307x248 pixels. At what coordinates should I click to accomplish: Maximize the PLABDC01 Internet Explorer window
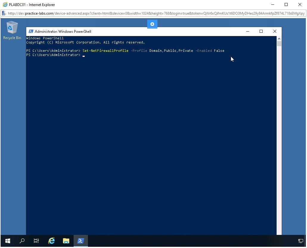click(x=286, y=4)
